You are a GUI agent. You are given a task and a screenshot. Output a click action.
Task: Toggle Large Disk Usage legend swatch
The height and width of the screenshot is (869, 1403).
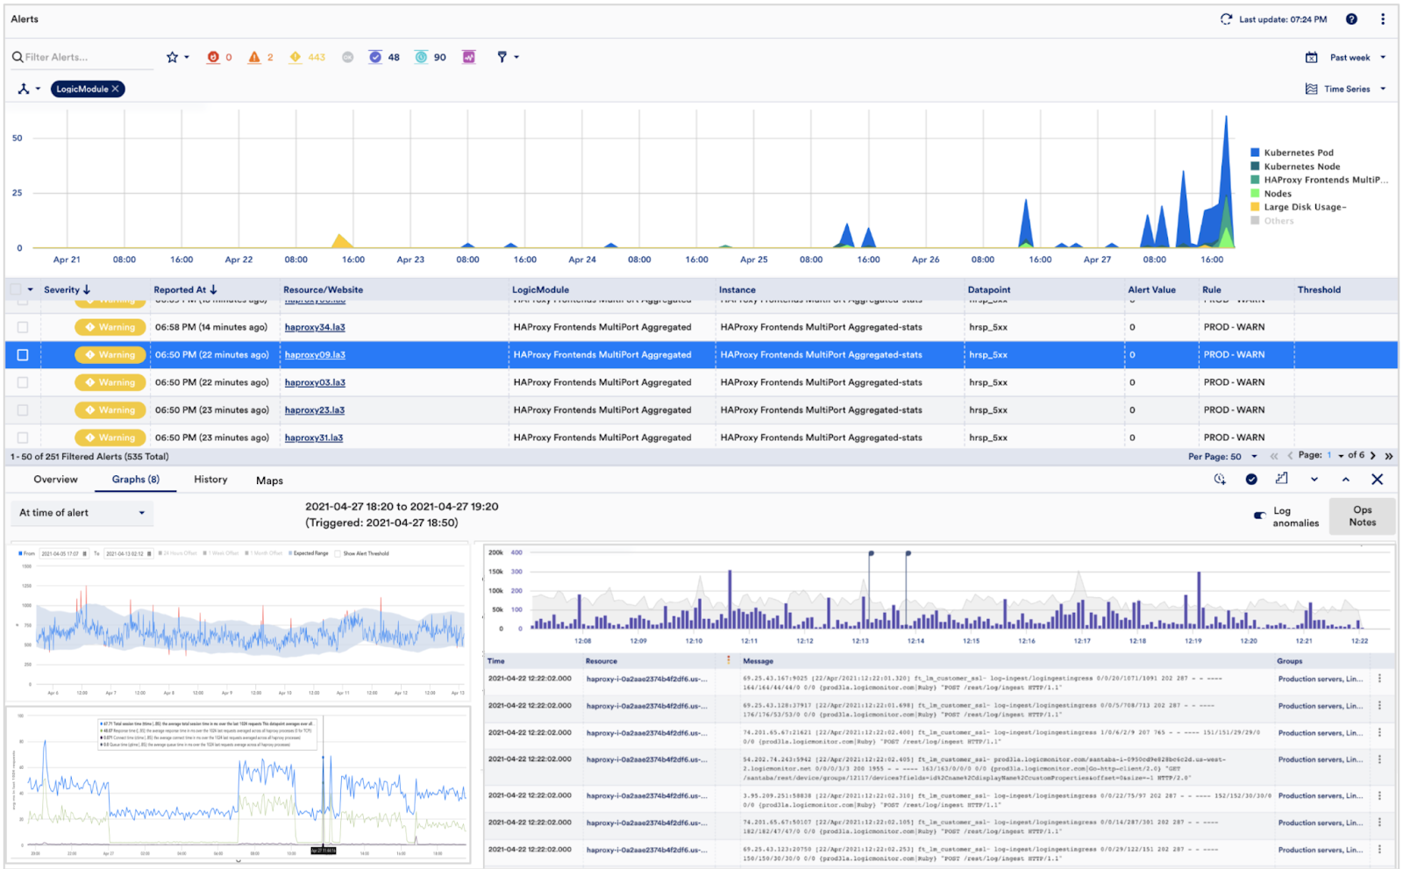(1255, 207)
